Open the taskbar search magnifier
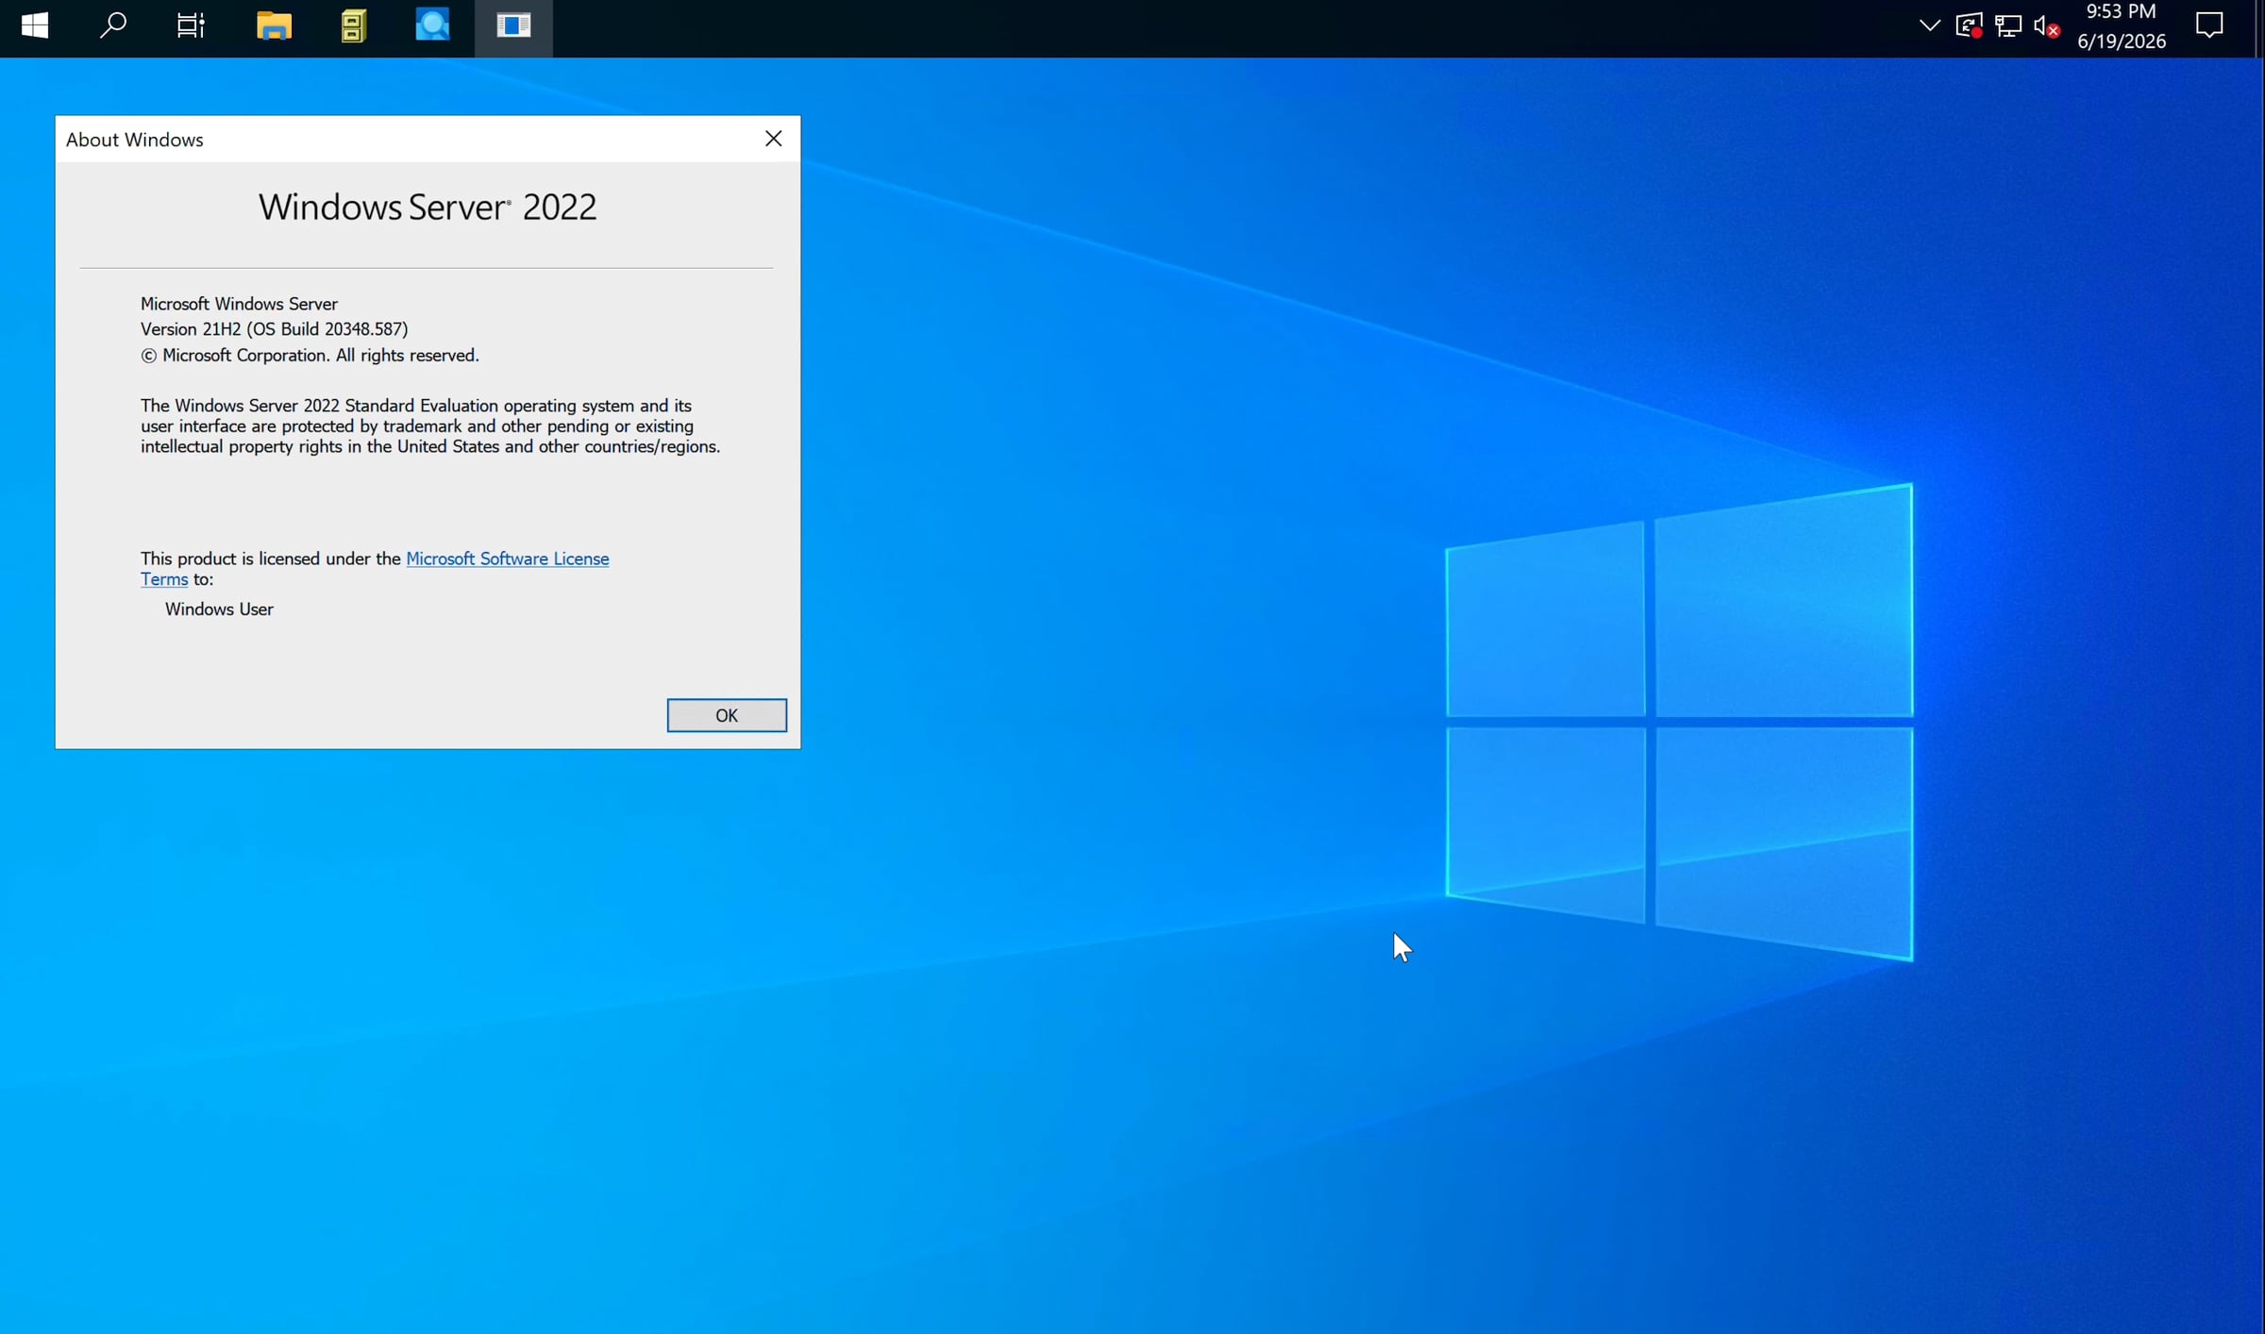The width and height of the screenshot is (2265, 1334). coord(112,25)
